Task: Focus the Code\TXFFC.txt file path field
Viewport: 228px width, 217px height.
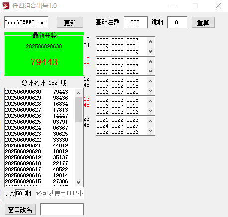Action: 26,22
